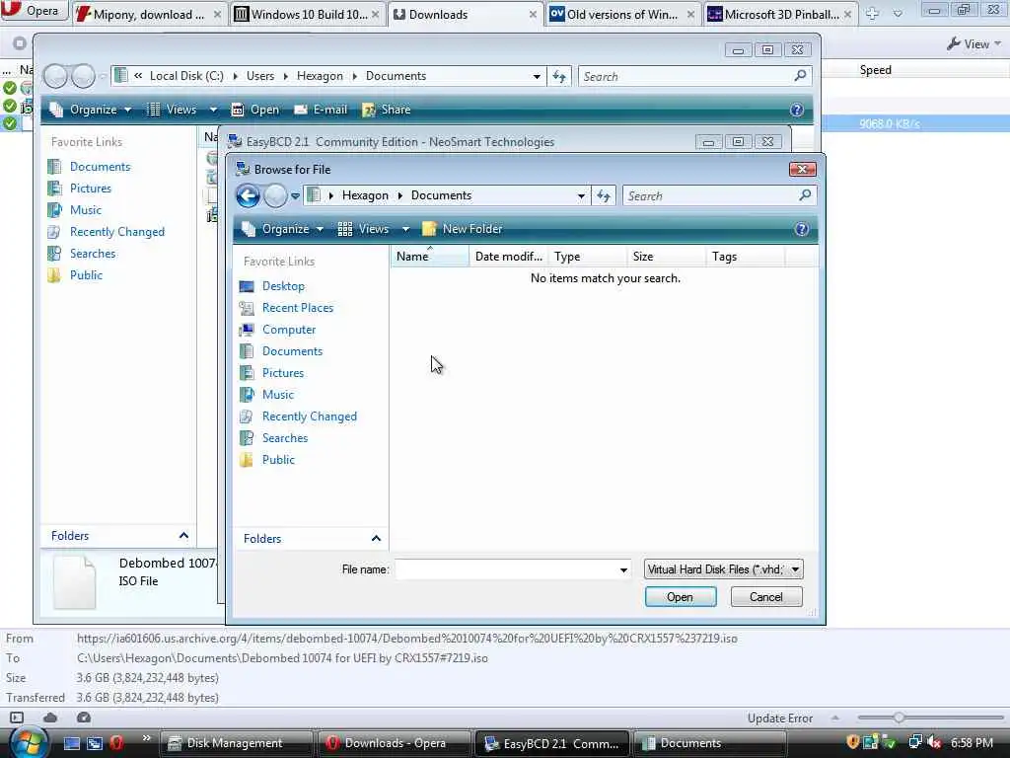Click Update Error in Opera status bar

click(x=779, y=719)
